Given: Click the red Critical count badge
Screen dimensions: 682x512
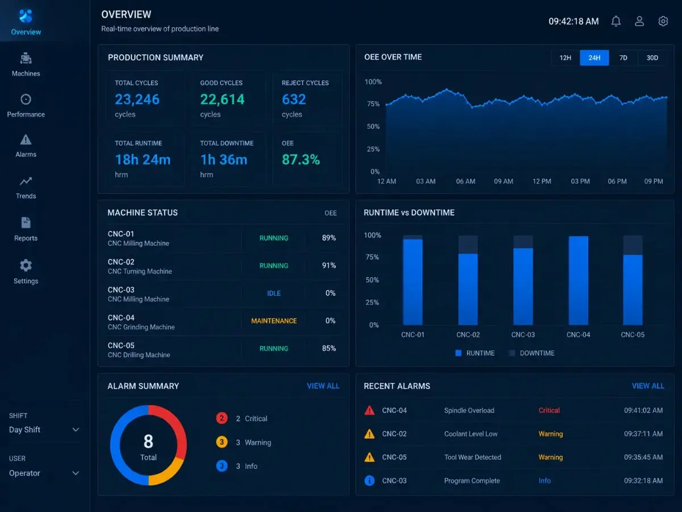Looking at the screenshot, I should point(222,418).
